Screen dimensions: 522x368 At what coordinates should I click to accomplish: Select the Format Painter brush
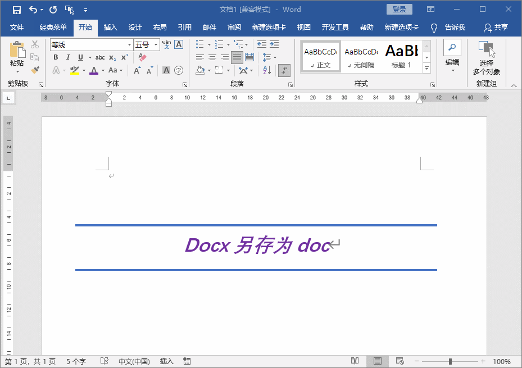coord(35,70)
